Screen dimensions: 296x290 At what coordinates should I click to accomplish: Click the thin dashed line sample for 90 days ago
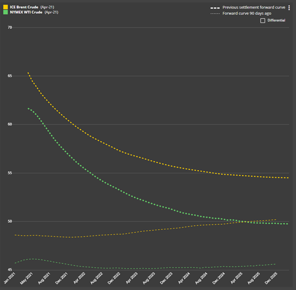(x=215, y=14)
